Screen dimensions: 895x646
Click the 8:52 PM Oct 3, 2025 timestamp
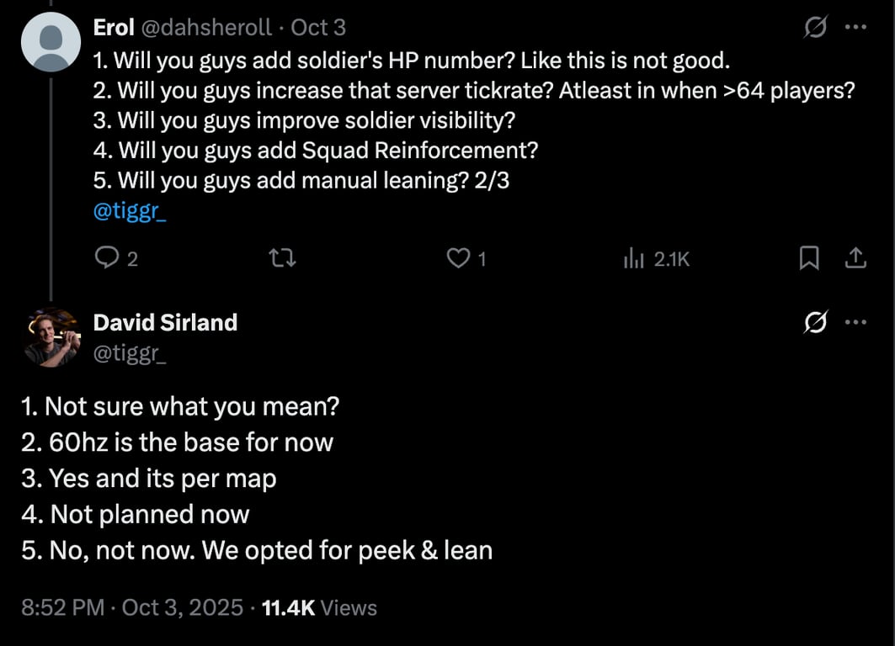(132, 607)
